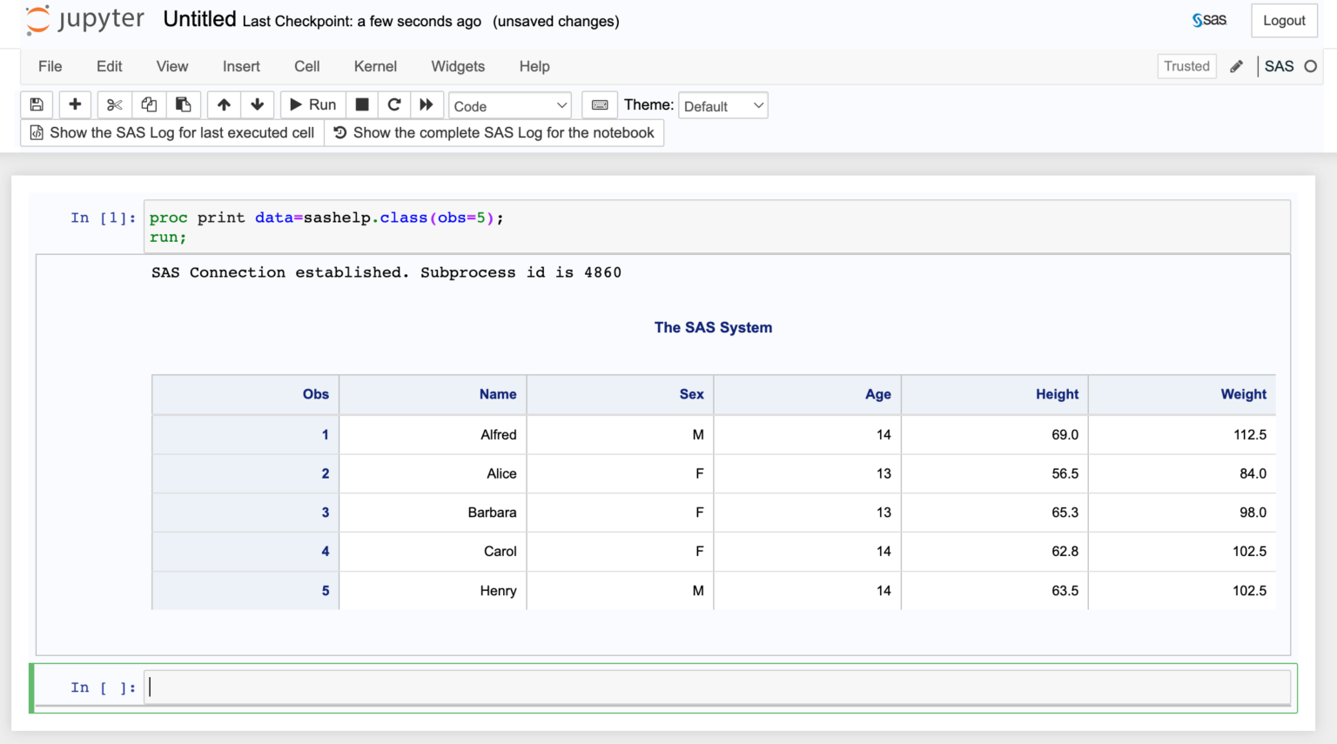Click the SAS kernel name label
The width and height of the screenshot is (1337, 744).
click(1279, 66)
